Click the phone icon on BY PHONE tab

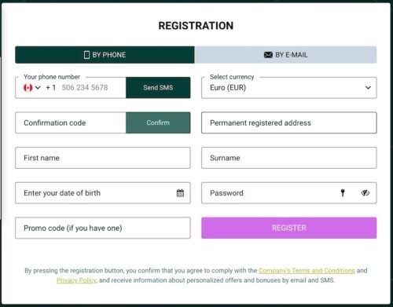[x=86, y=55]
